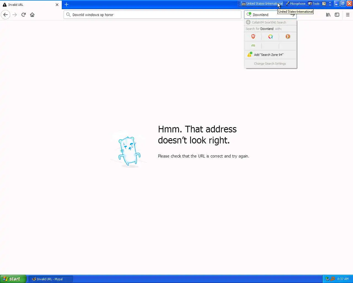Click Invalid URL - Mypal taskbar button
This screenshot has height=283, width=353.
(x=51, y=279)
